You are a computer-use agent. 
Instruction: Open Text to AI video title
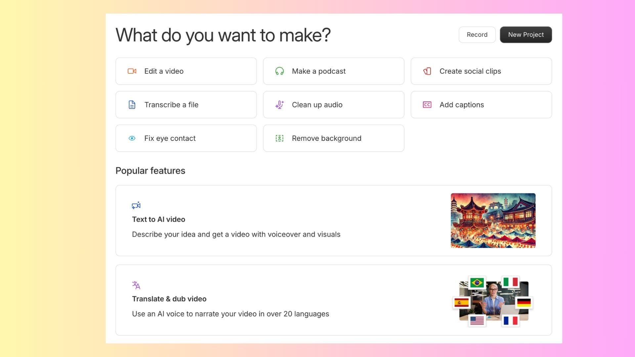[x=158, y=219]
